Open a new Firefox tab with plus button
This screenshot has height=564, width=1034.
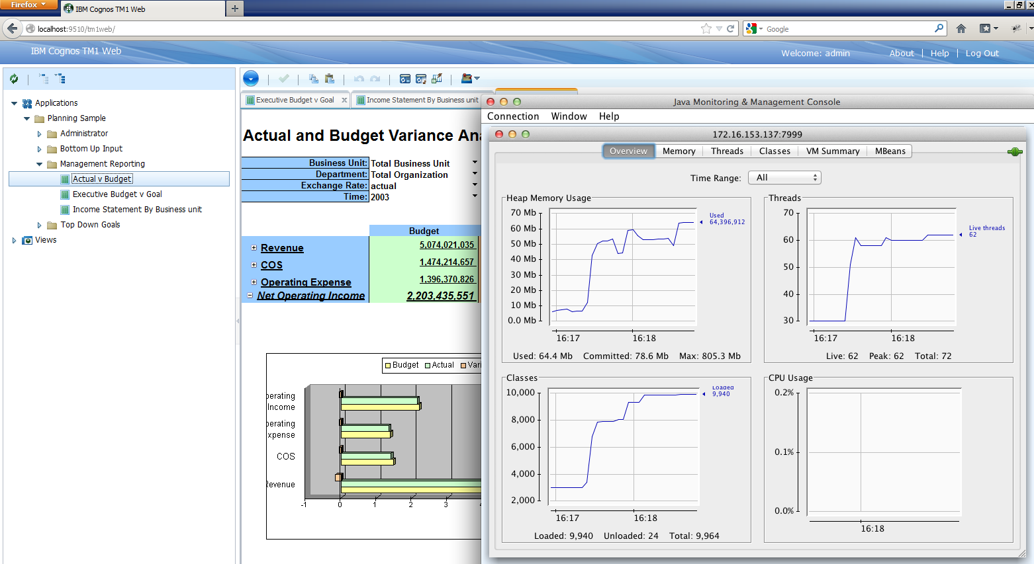tap(234, 9)
